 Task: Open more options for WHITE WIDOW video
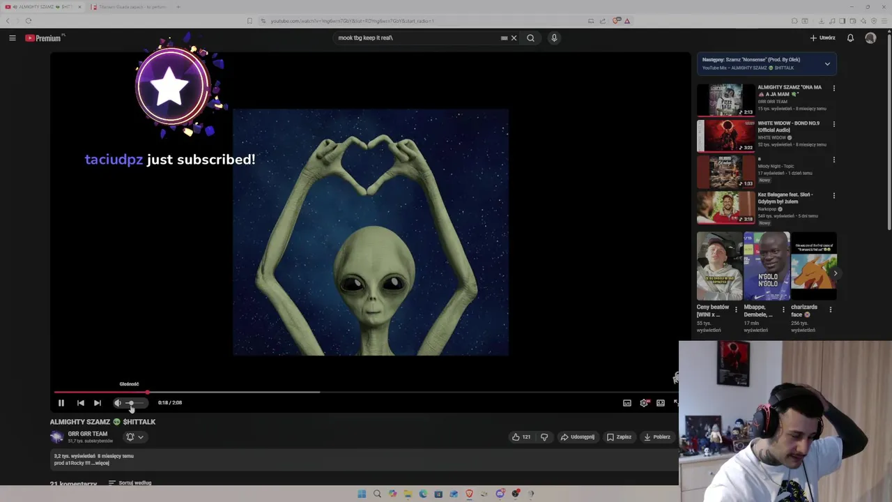coord(833,124)
